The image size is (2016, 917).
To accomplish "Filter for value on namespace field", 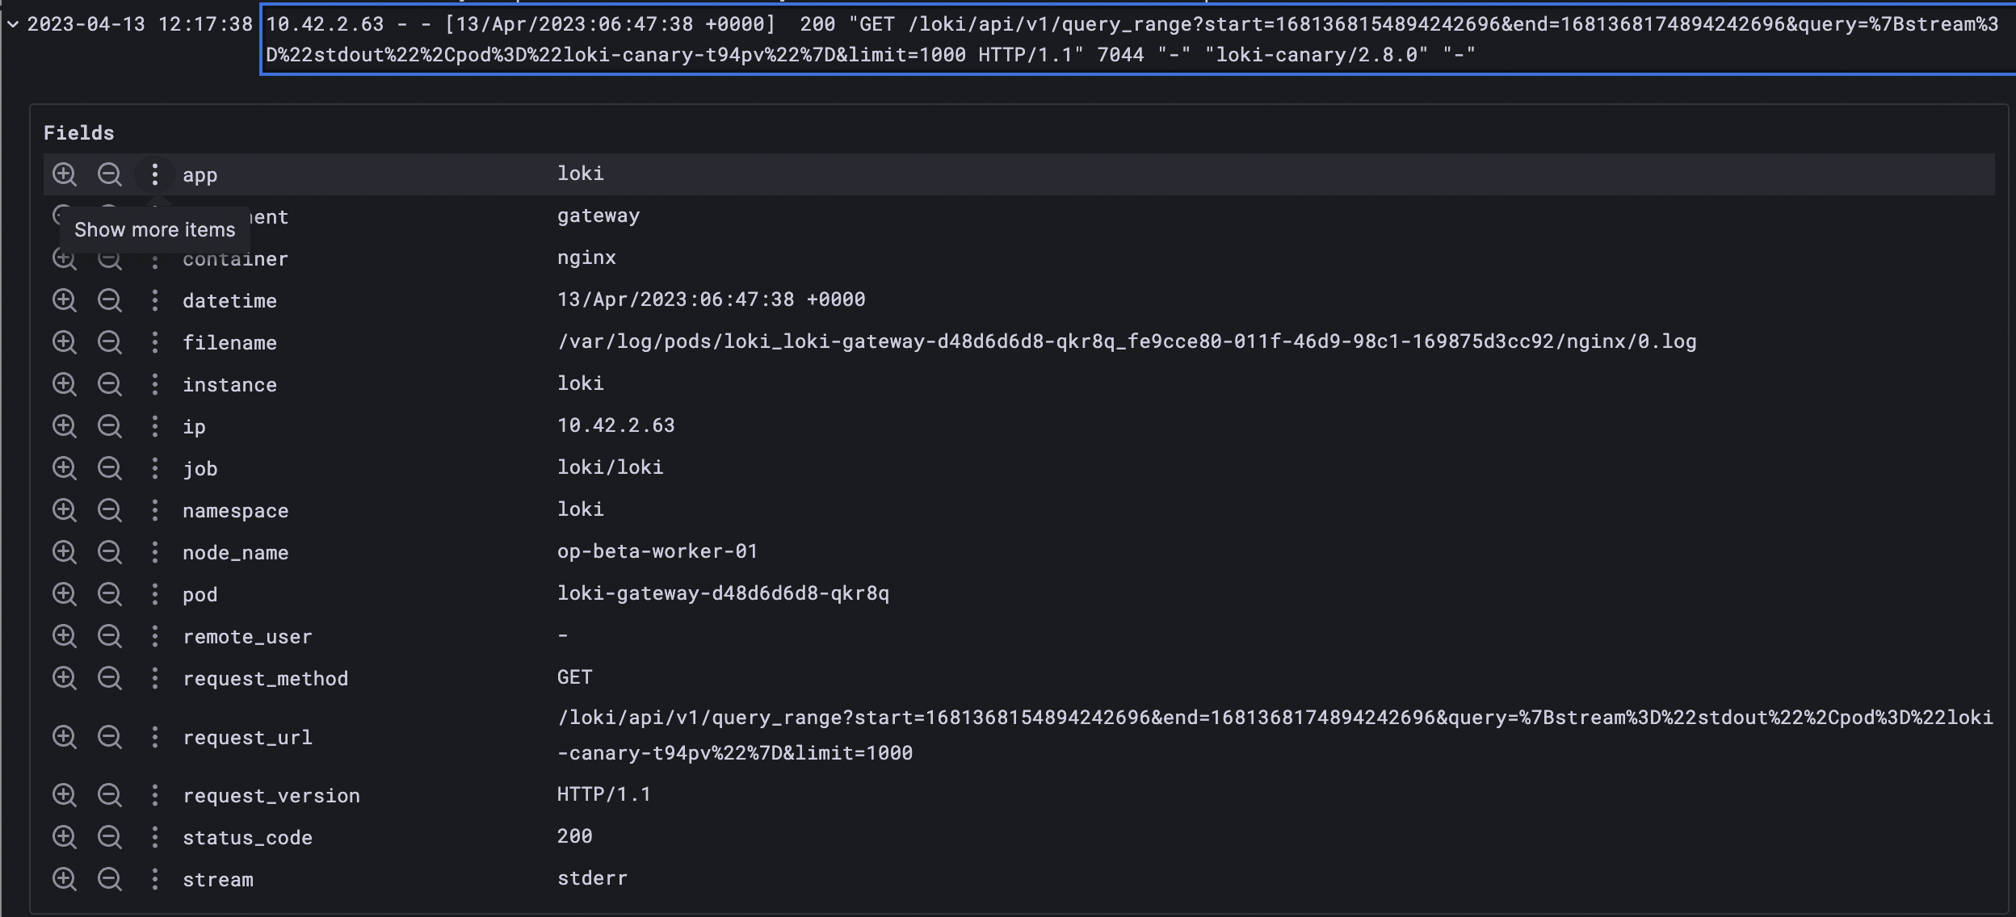I will [x=64, y=510].
